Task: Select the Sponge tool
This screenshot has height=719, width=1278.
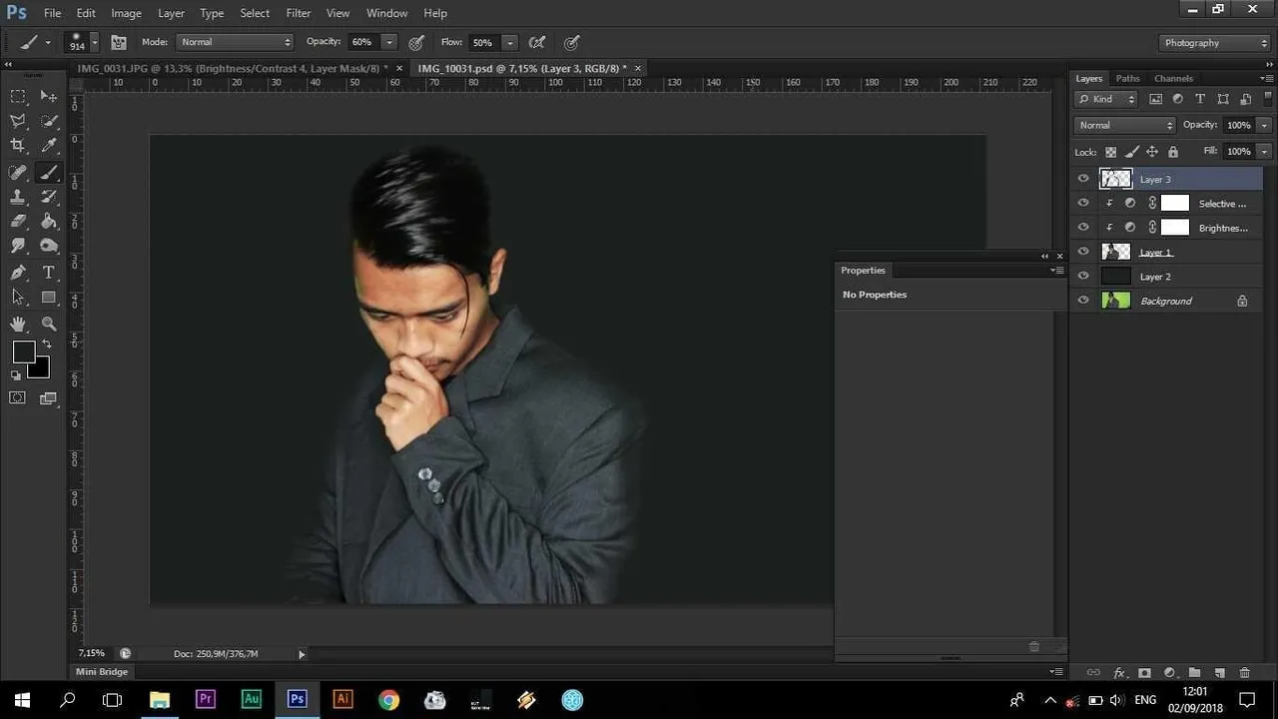Action: 49,246
